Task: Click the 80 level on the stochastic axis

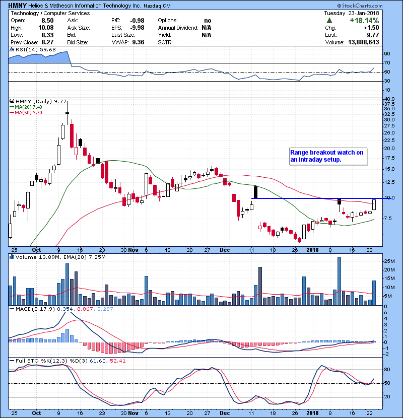Action: pos(387,370)
